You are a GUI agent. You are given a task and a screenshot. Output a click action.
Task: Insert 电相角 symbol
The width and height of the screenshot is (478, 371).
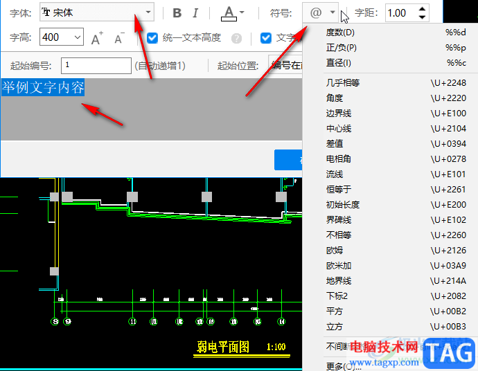coord(396,159)
